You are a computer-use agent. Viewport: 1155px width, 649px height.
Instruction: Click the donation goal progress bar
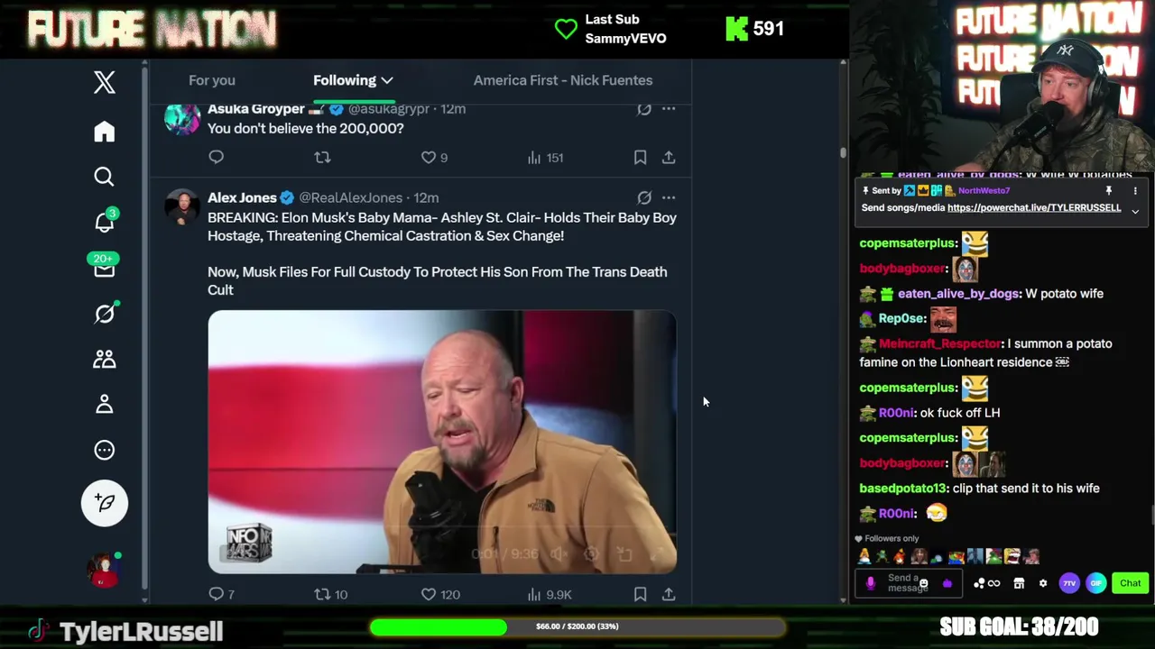tap(577, 626)
